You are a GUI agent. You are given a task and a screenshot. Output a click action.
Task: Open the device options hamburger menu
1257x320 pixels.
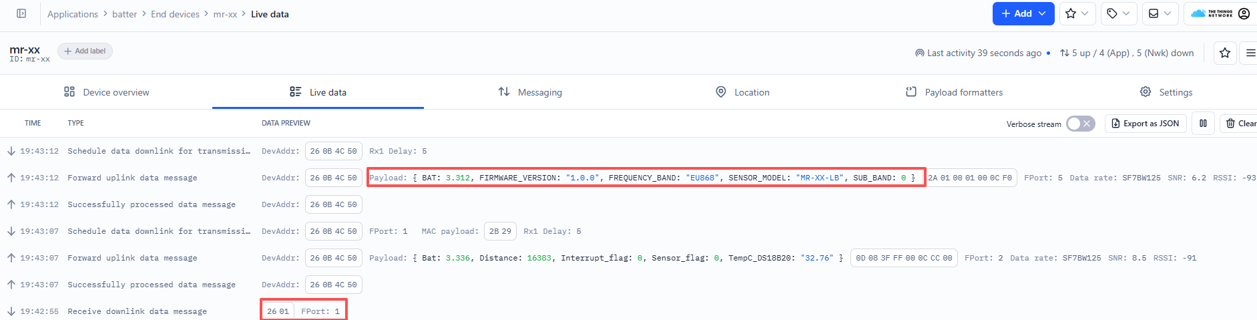(x=1249, y=53)
